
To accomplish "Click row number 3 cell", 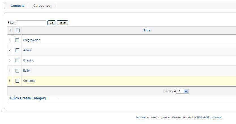I will tap(10, 60).
